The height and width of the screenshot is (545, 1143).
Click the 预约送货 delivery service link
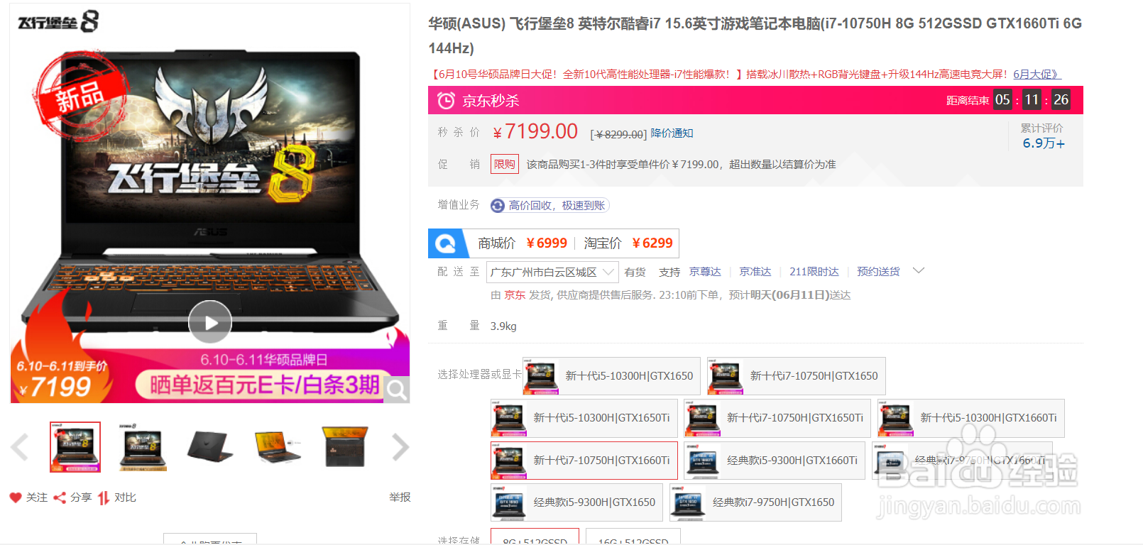(x=878, y=272)
